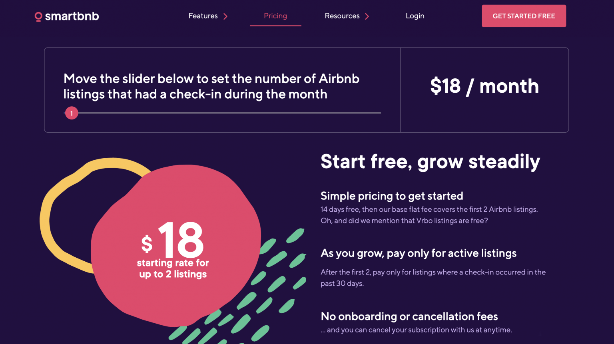Click the As you grow pay only heading
The image size is (614, 344).
pos(419,253)
